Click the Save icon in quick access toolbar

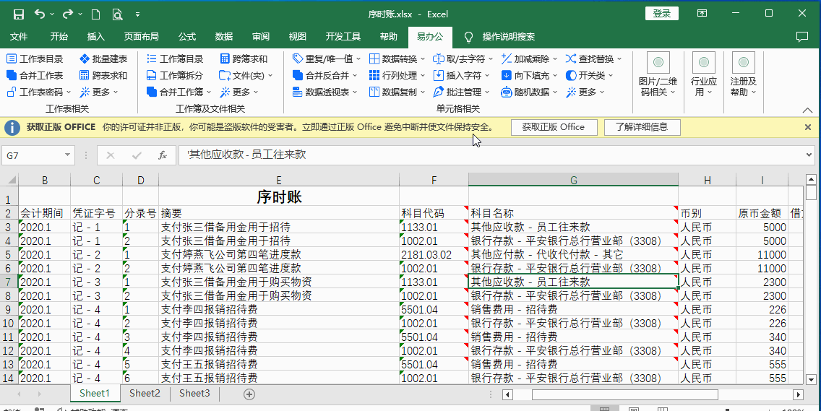click(x=18, y=14)
